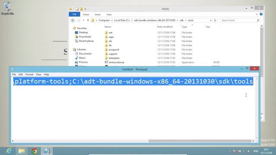Click Computer in the address breadcrumb
This screenshot has width=276, height=155.
tap(104, 20)
